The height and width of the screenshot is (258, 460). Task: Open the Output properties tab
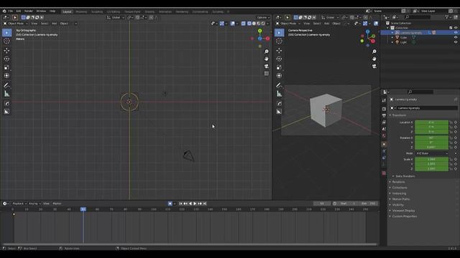[384, 115]
